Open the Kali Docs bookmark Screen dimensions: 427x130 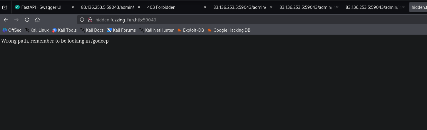[x=92, y=30]
